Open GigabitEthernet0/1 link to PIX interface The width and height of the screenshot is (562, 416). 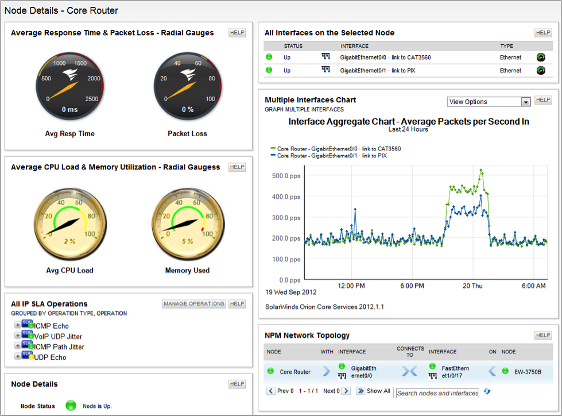point(377,71)
